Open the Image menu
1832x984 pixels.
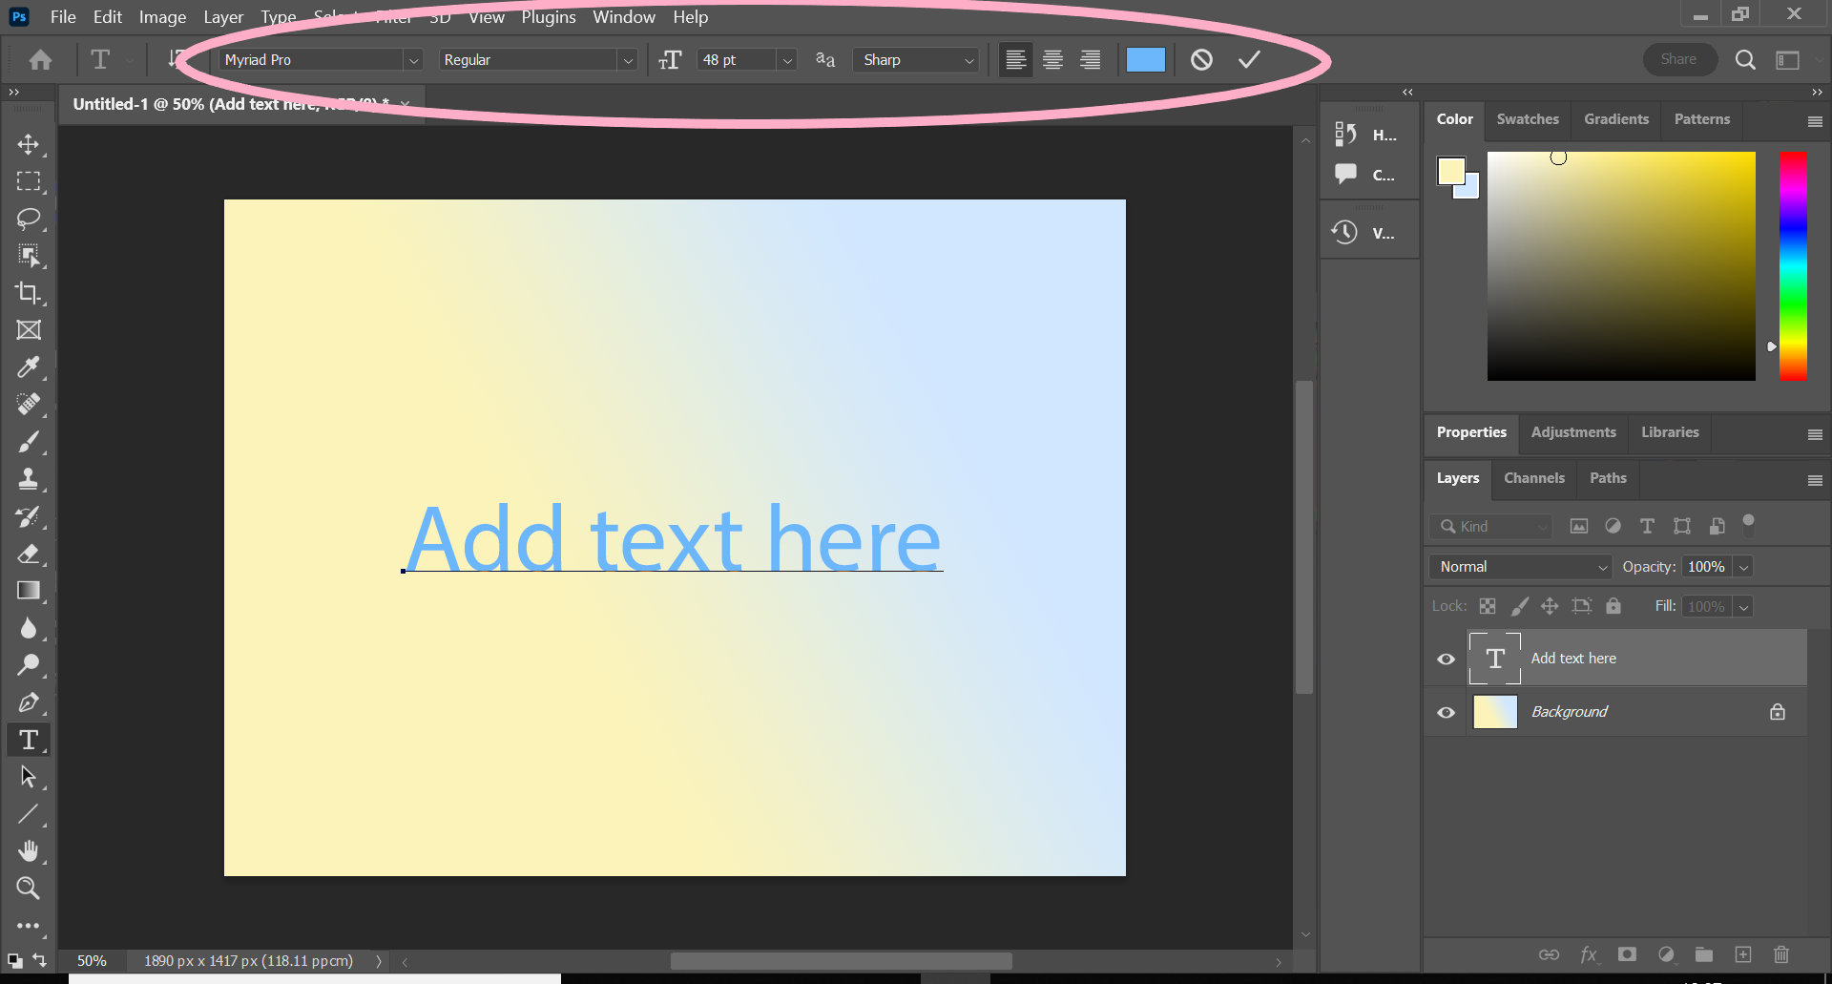pos(162,17)
